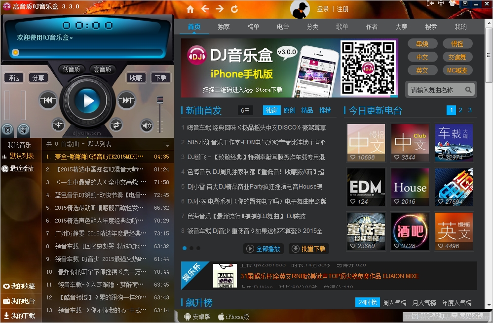
Task: Navigate forward with the right arrow
Action: pyautogui.click(x=220, y=9)
